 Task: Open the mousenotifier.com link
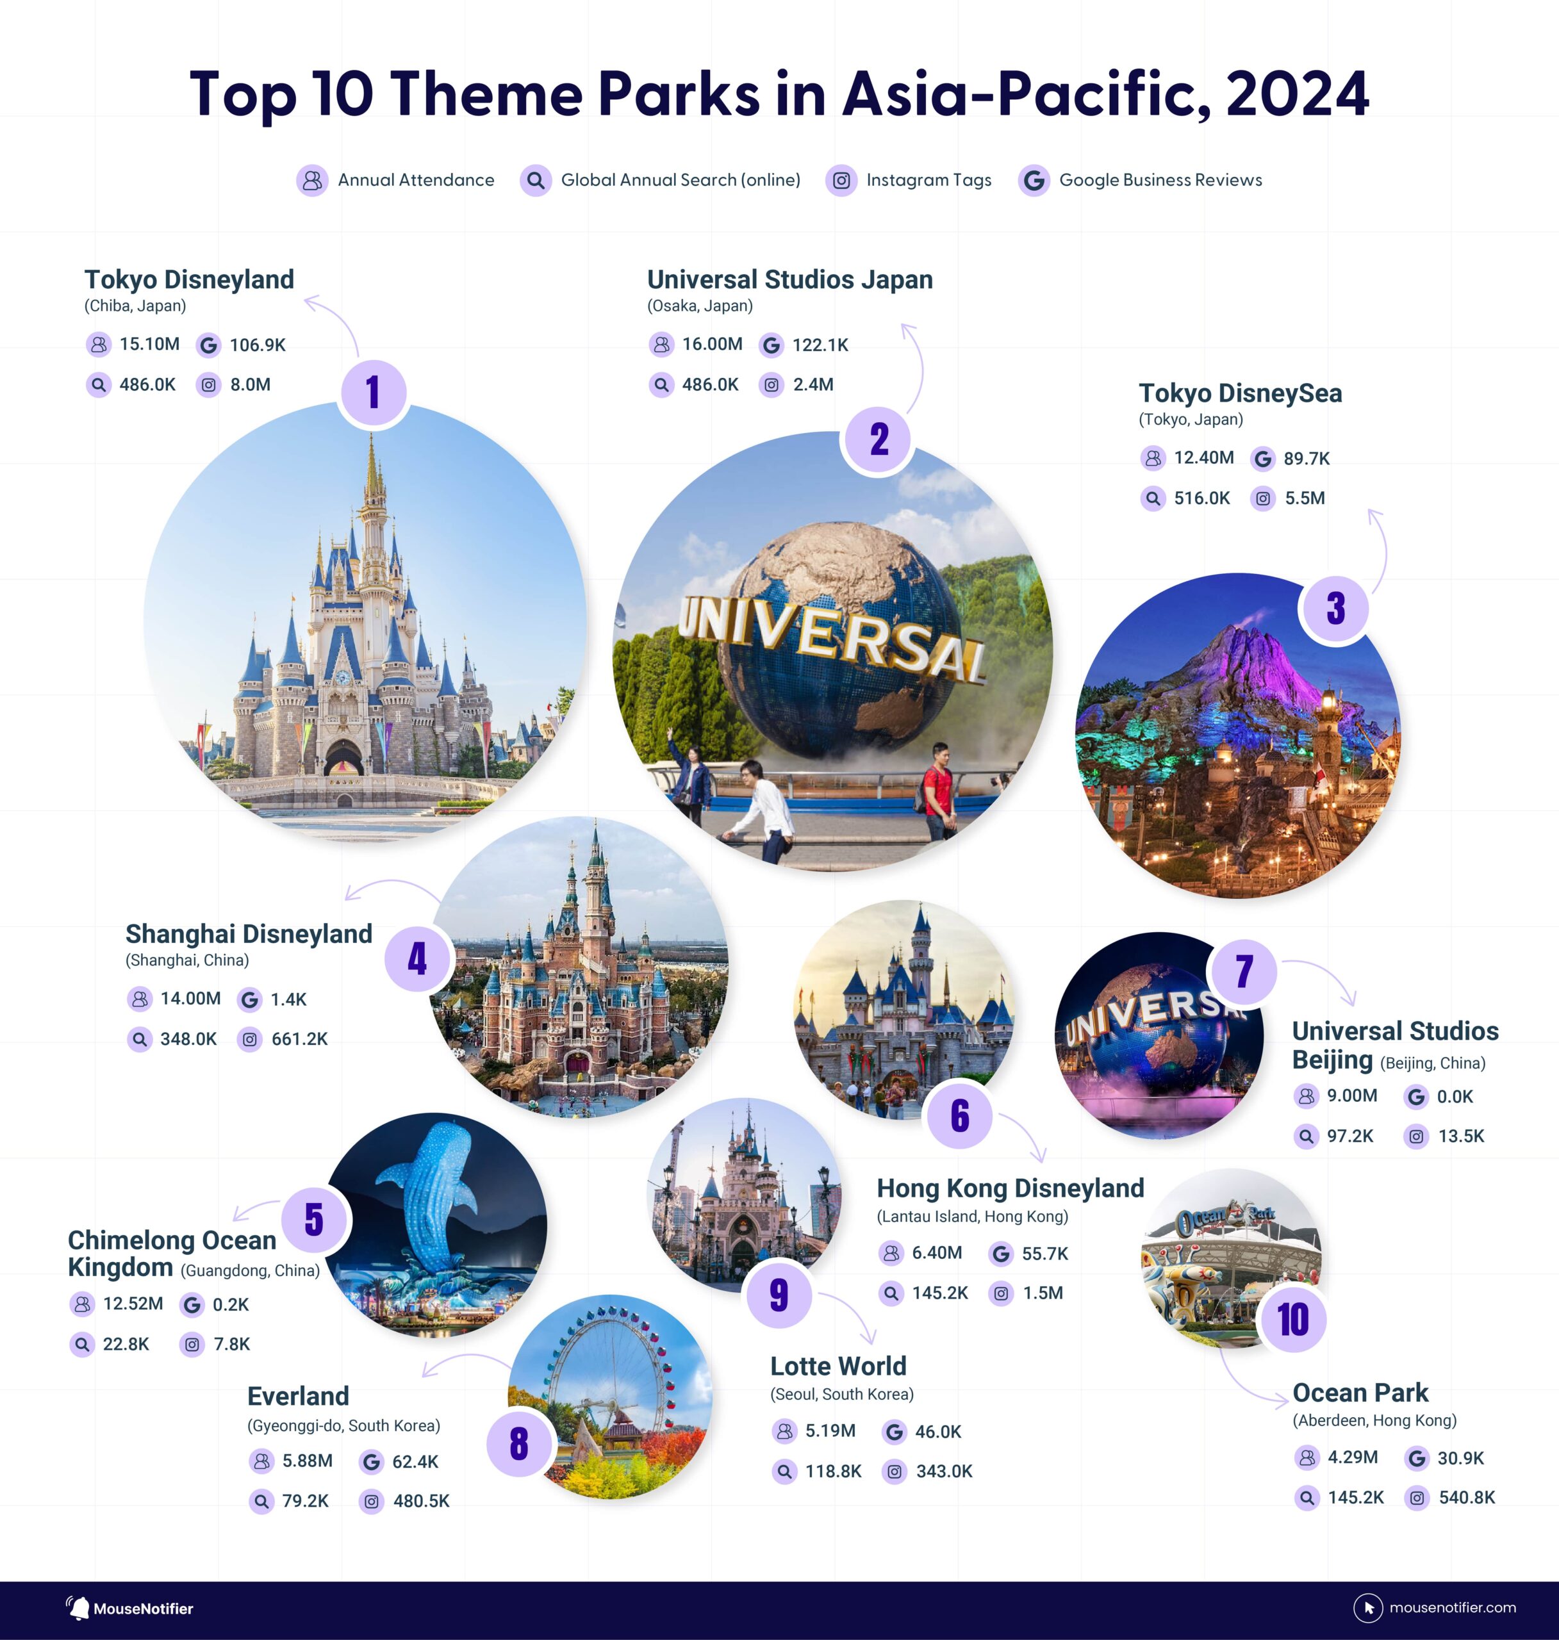[1453, 1607]
